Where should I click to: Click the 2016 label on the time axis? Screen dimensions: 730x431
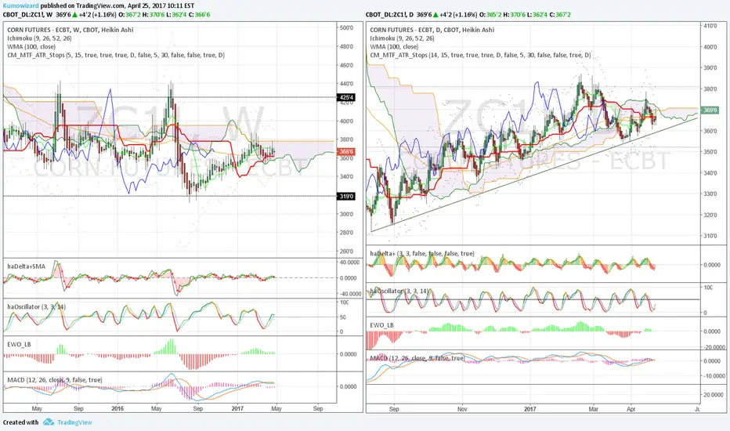(x=117, y=408)
